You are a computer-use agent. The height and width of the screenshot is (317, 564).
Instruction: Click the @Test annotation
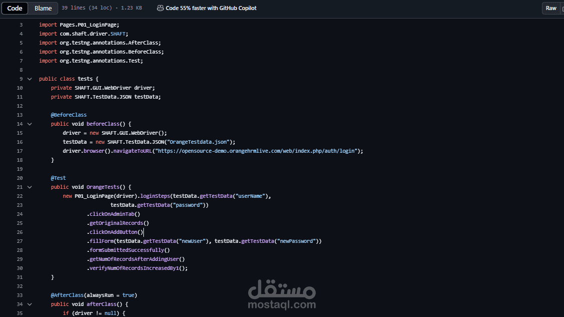coord(58,178)
